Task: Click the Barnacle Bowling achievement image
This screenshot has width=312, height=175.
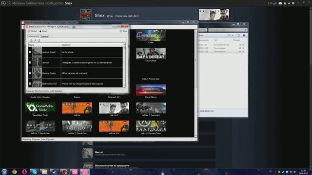Action: (37, 73)
